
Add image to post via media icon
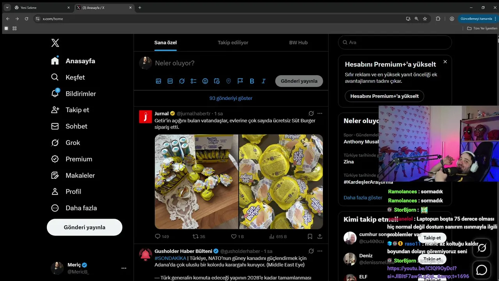click(158, 81)
